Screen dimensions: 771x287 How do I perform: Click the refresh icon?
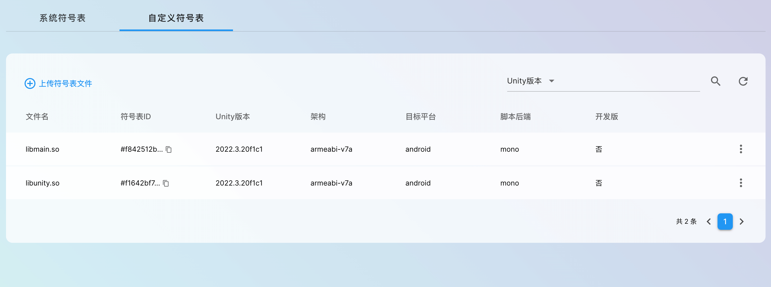tap(743, 81)
